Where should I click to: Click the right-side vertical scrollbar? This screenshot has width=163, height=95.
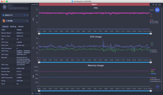pyautogui.click(x=162, y=49)
